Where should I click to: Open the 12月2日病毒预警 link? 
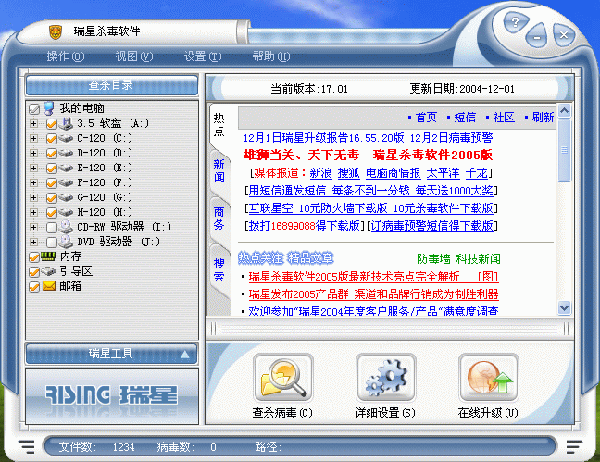click(x=452, y=138)
